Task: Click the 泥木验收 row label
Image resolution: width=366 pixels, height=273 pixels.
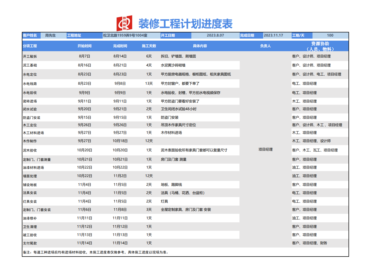Action: pos(30,150)
